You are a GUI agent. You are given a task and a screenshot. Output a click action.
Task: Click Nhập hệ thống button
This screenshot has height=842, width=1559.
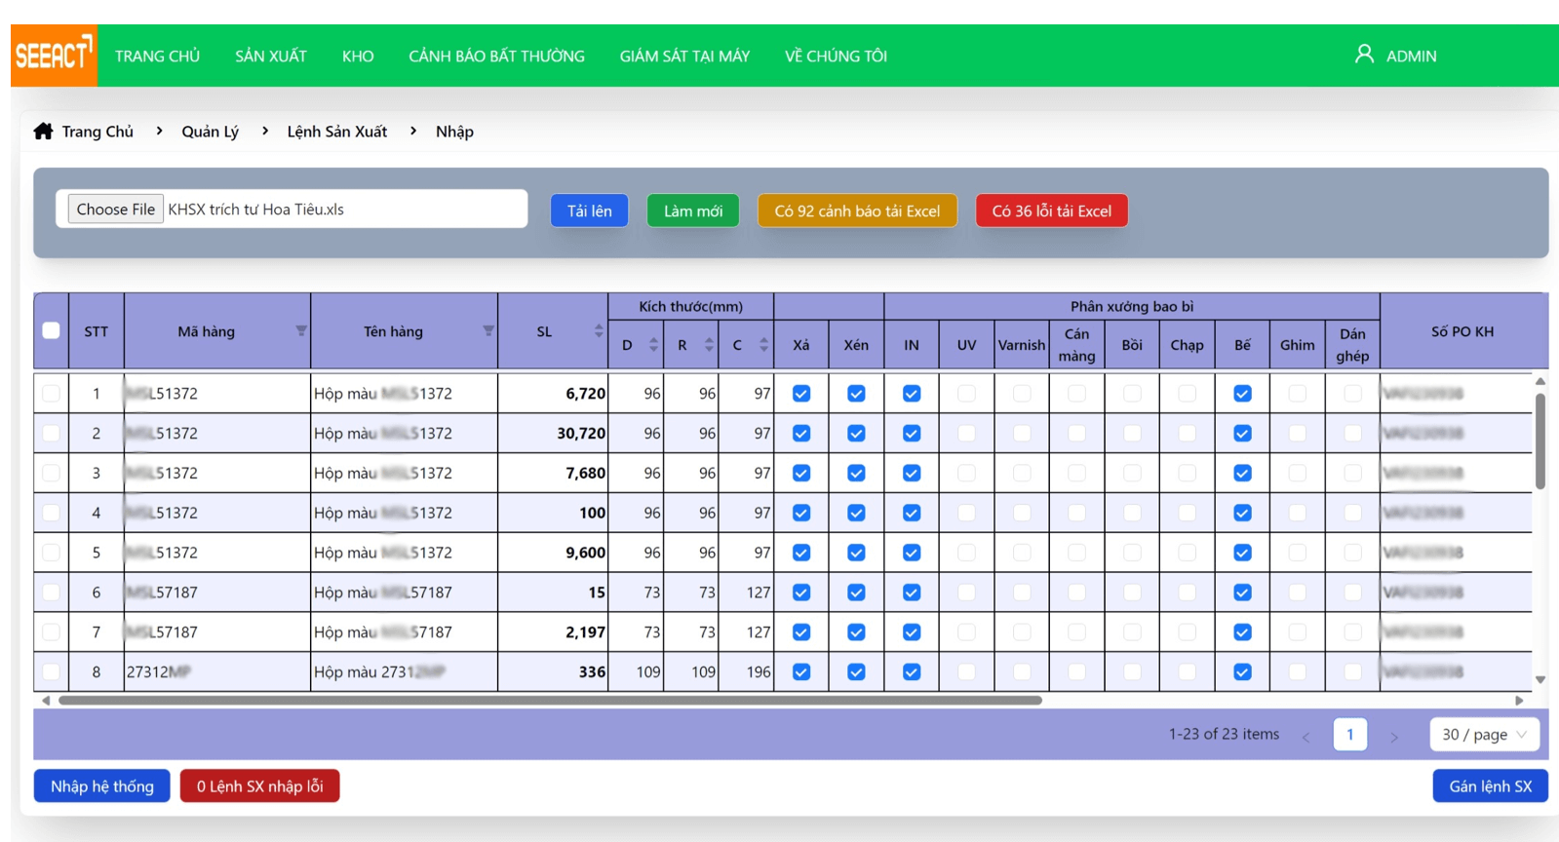pos(102,785)
